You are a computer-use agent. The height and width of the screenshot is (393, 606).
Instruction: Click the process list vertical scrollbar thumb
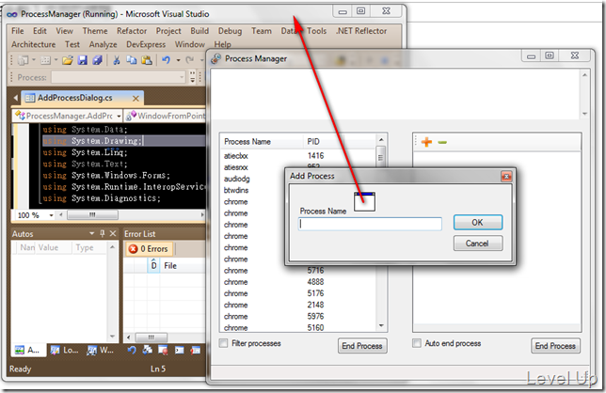[381, 156]
